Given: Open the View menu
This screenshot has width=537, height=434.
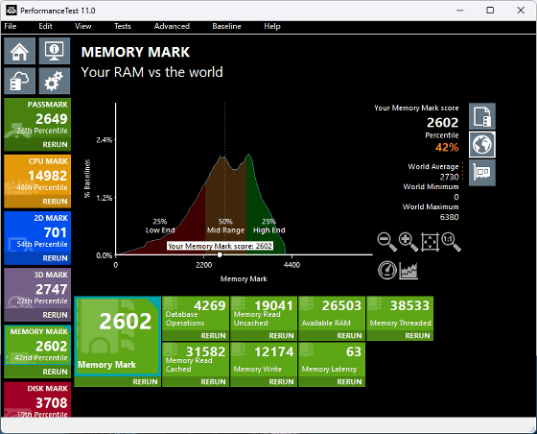Looking at the screenshot, I should click(82, 26).
